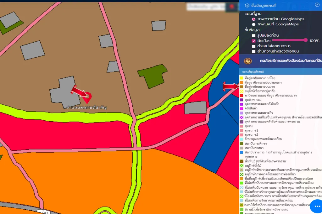
Task: Select ภาพแผนที่ GoogleMaps base map
Action: pos(253,24)
